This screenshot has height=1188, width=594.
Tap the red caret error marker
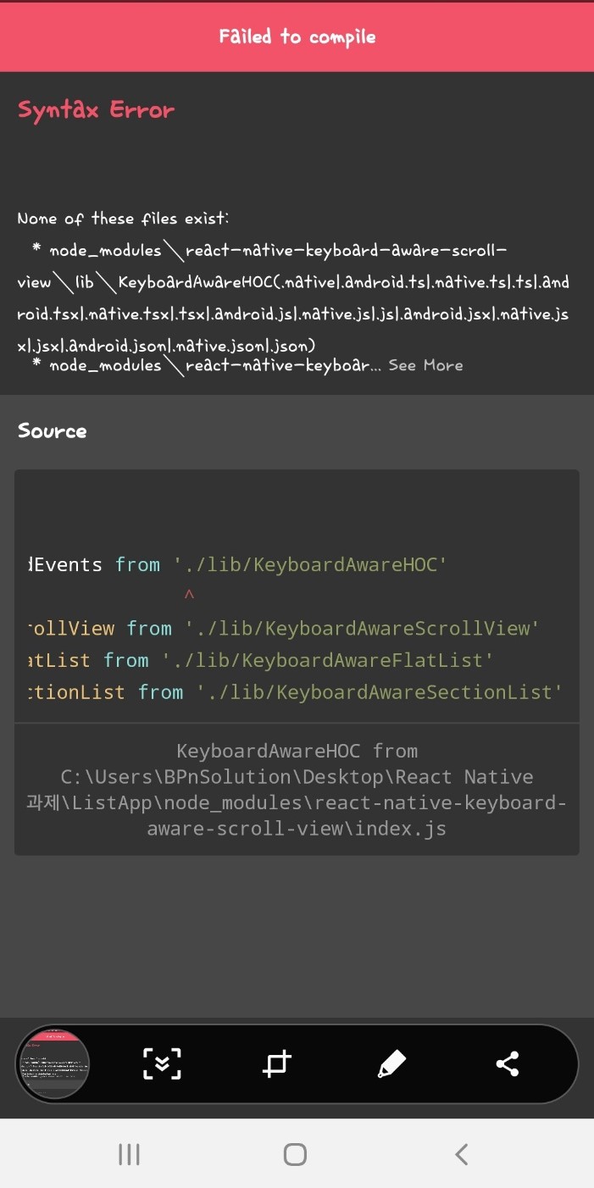pos(189,596)
